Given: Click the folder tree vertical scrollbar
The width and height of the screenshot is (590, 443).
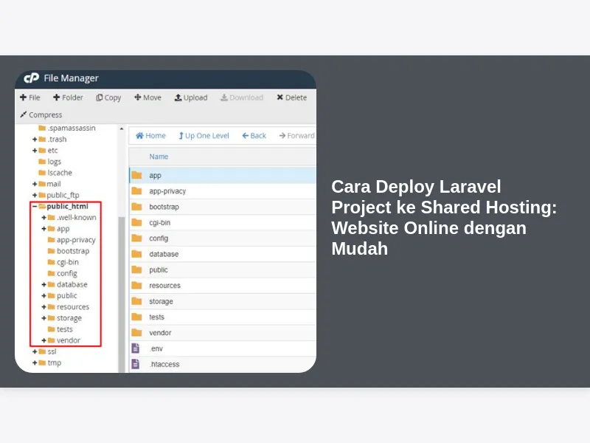Looking at the screenshot, I should click(x=122, y=295).
